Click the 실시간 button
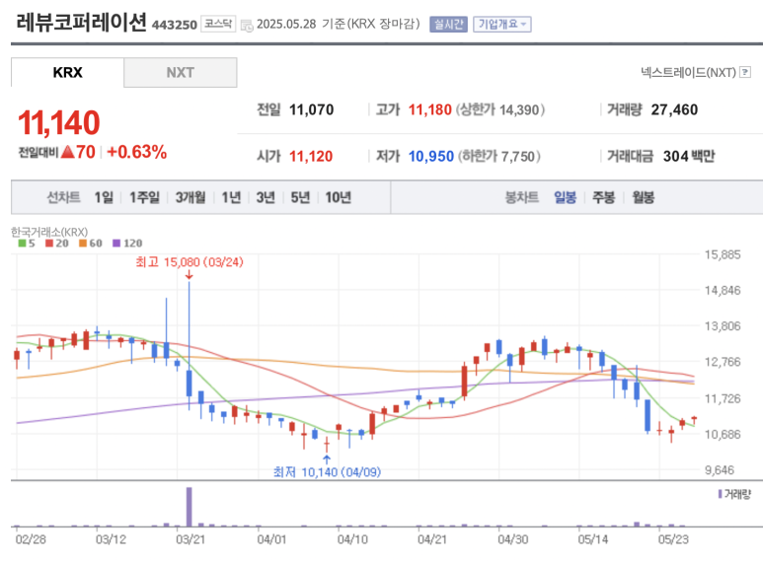Image resolution: width=763 pixels, height=561 pixels. coord(448,24)
